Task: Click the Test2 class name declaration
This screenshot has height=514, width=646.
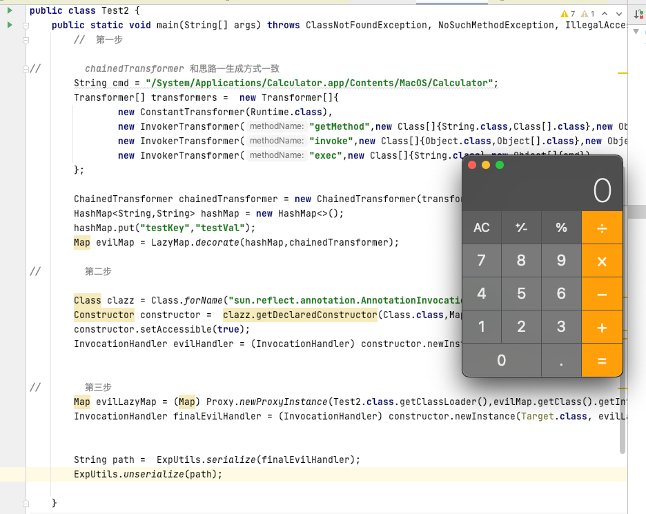Action: point(115,11)
